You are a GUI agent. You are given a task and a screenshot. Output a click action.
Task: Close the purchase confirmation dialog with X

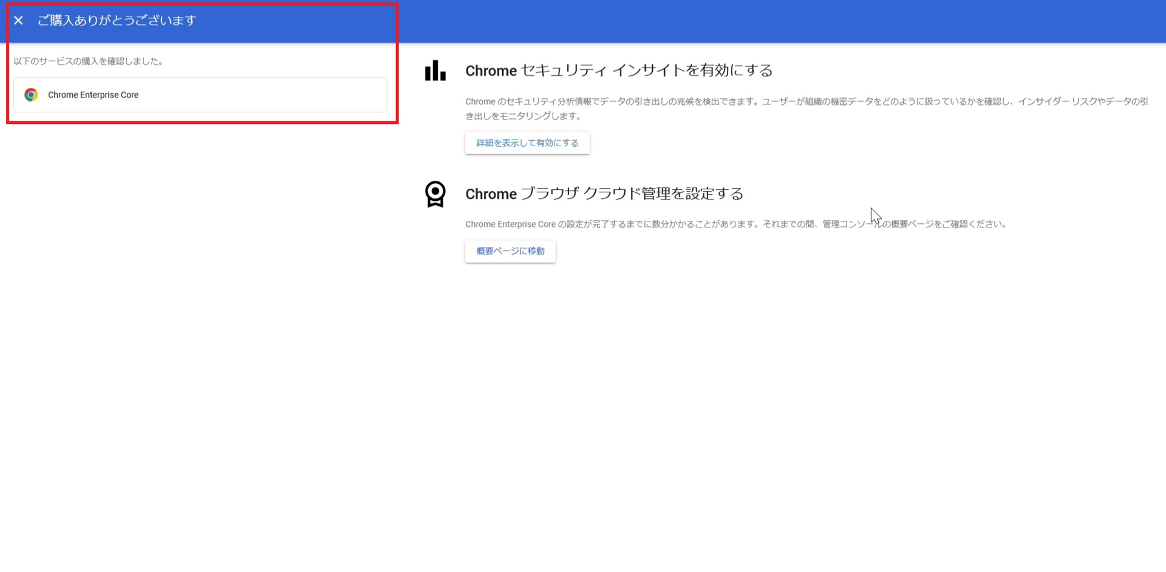[x=18, y=21]
